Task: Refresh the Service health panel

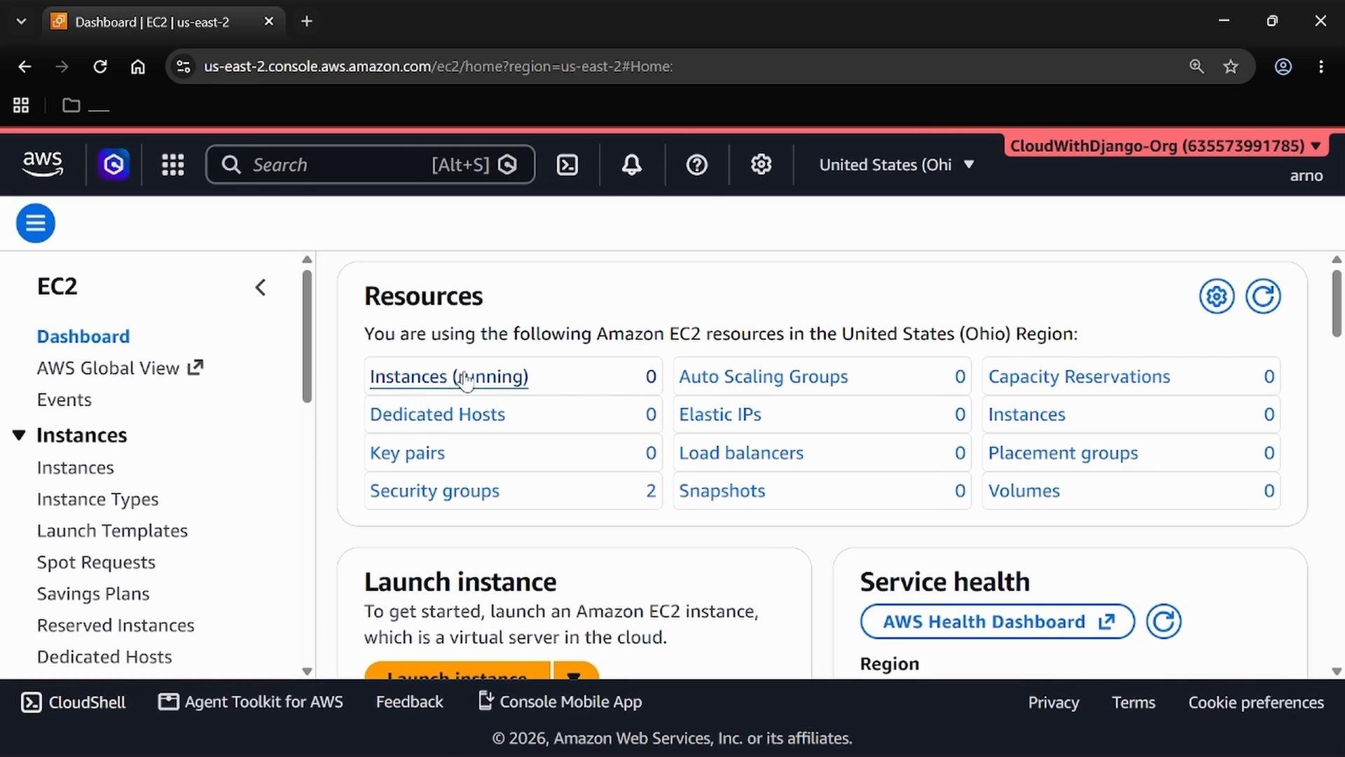Action: click(1164, 622)
